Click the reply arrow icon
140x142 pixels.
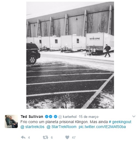(23, 137)
